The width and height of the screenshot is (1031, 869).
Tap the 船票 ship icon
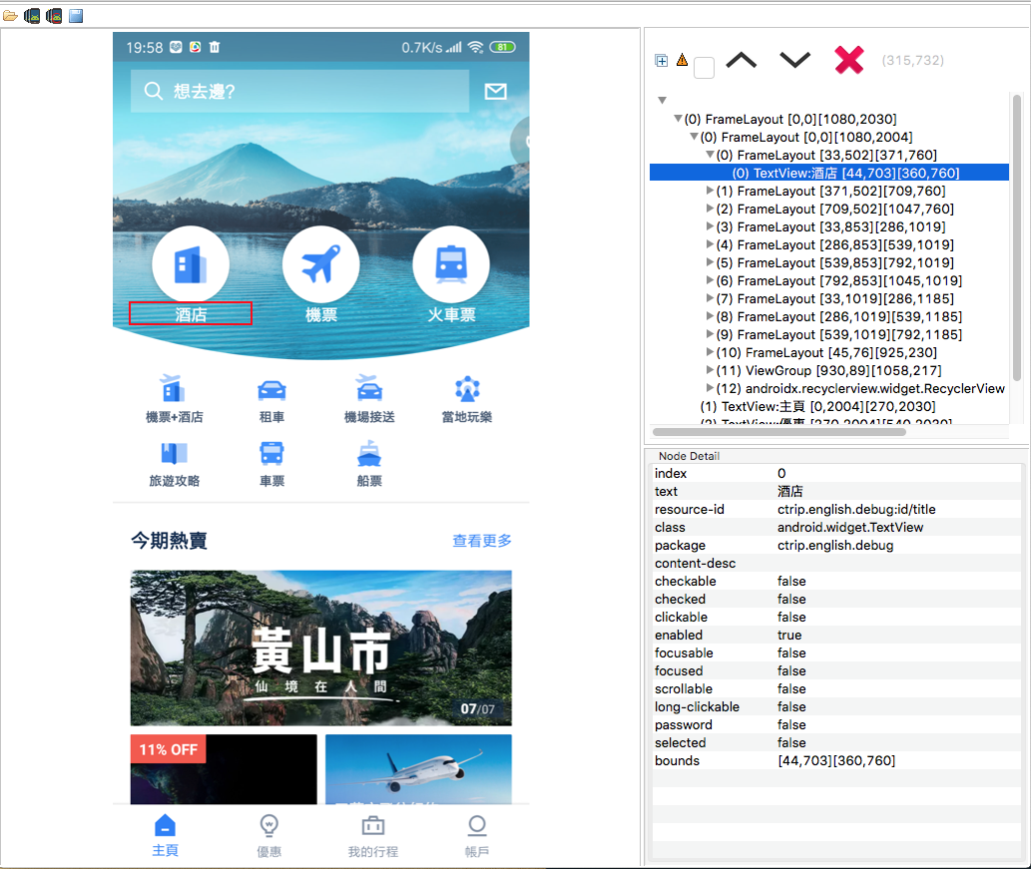pos(369,453)
